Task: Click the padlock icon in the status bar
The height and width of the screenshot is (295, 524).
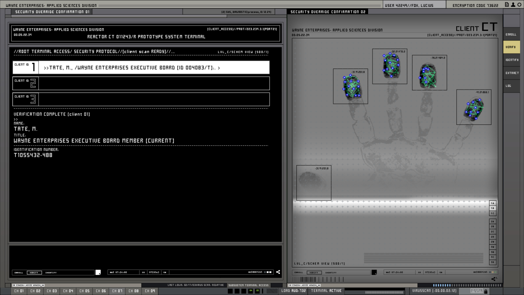Action: (486, 291)
